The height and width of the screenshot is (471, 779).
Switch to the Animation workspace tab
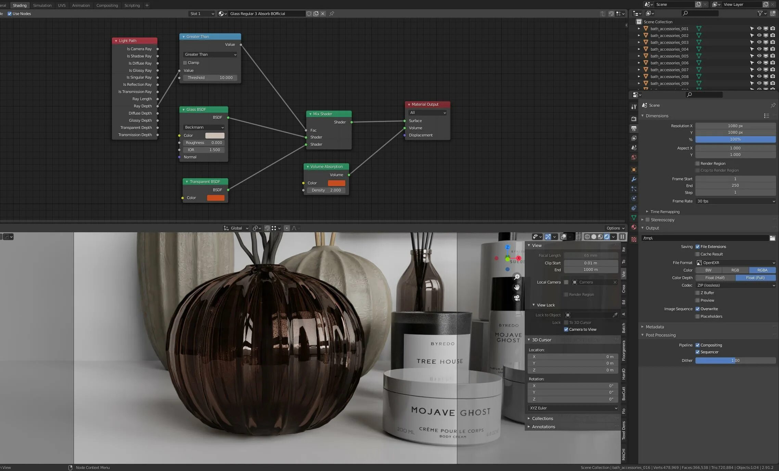[81, 5]
